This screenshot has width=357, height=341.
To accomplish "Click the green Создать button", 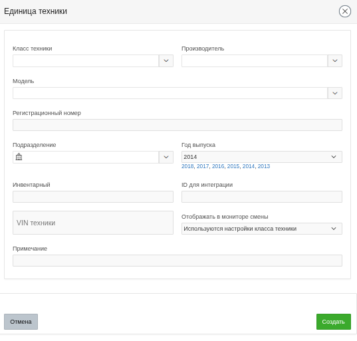I will pyautogui.click(x=334, y=322).
